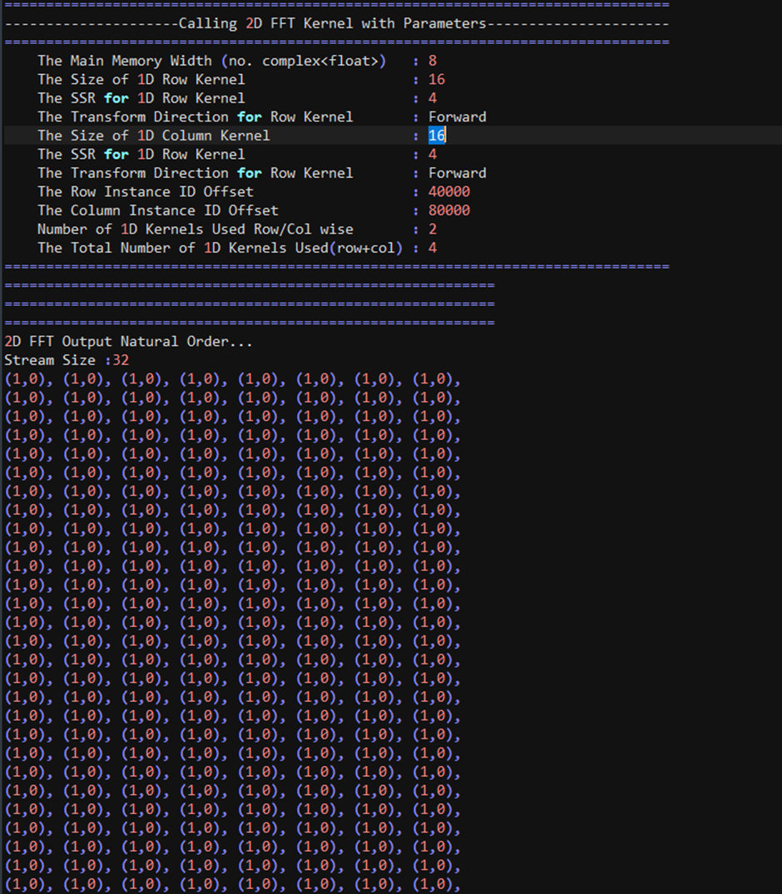Click the Stream Size value 32

121,360
